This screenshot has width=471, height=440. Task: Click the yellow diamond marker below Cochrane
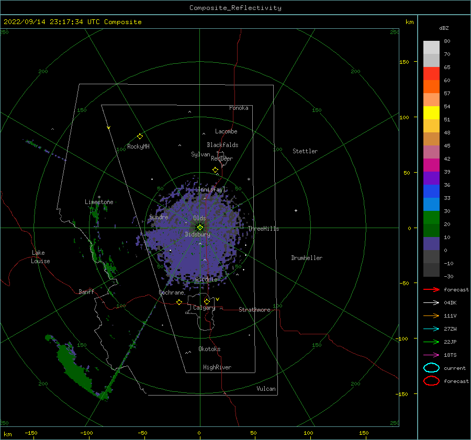(x=180, y=302)
